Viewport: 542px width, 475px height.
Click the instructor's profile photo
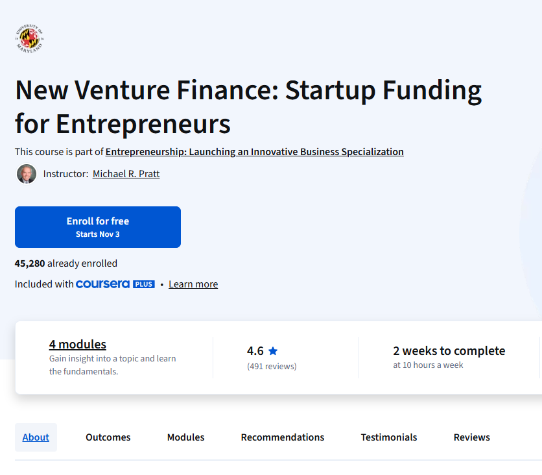(27, 174)
